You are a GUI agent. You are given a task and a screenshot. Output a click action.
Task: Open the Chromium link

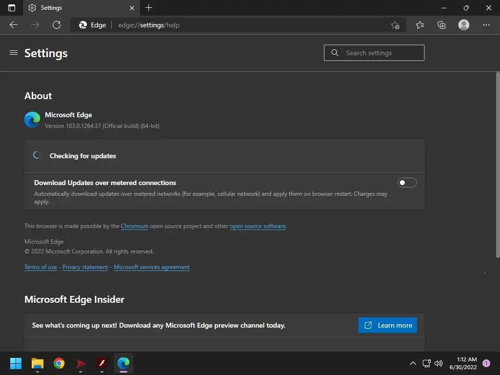pyautogui.click(x=134, y=226)
